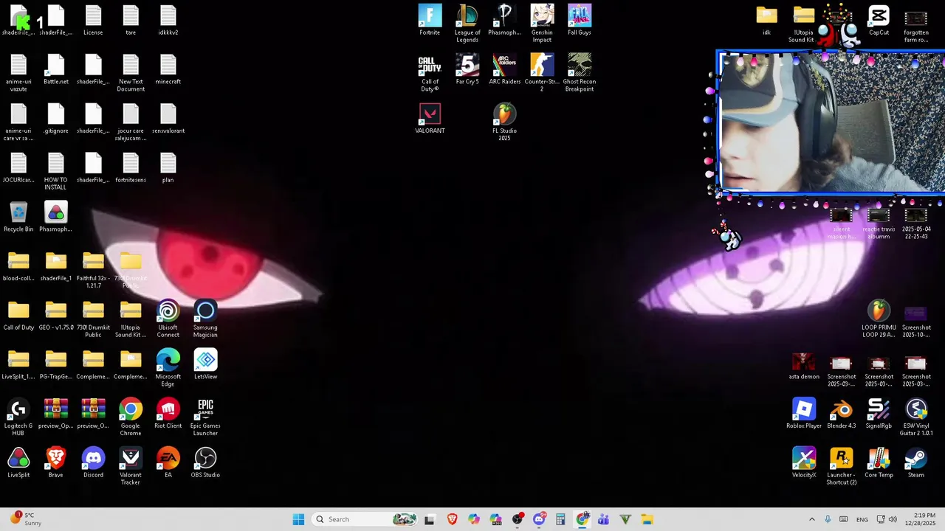Select the Riot Client icon
Image resolution: width=945 pixels, height=531 pixels.
pyautogui.click(x=168, y=414)
